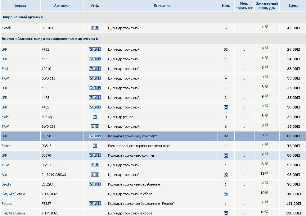Click the help icon beside the Аналоги heading

point(97,39)
